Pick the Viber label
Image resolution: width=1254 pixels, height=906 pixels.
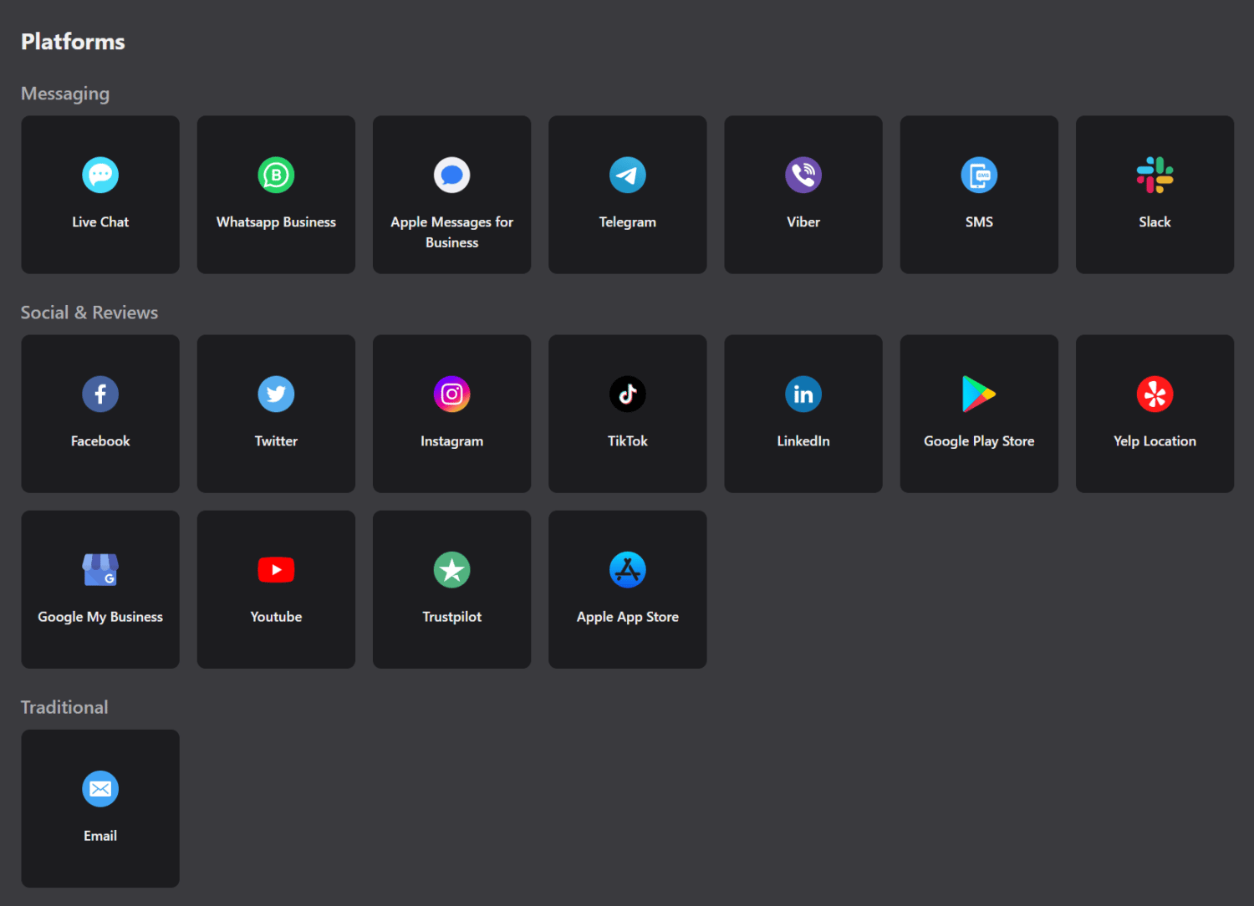pyautogui.click(x=803, y=221)
